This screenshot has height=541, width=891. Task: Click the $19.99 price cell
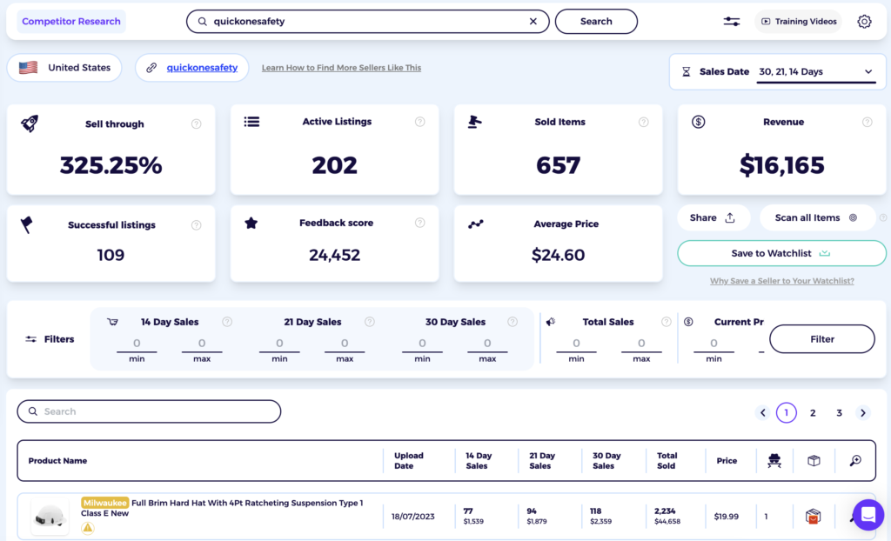(727, 517)
